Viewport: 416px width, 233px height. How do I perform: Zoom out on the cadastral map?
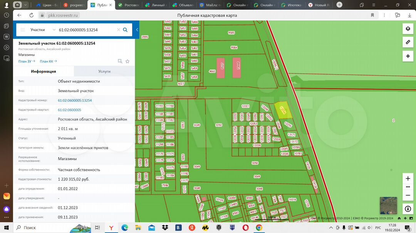(408, 195)
